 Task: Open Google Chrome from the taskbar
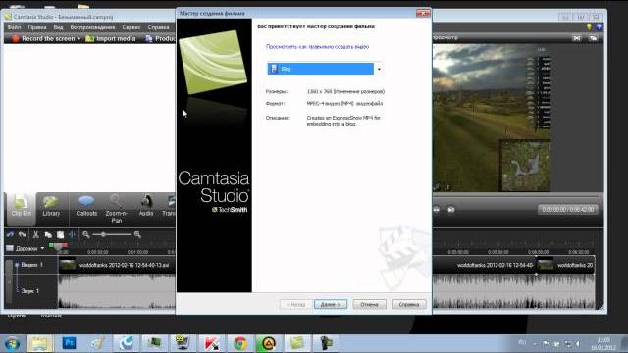(240, 343)
